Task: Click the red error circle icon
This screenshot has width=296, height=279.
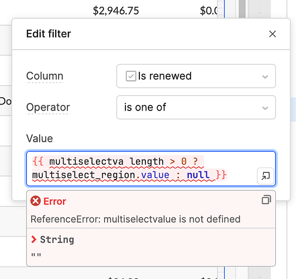Action: pos(36,201)
